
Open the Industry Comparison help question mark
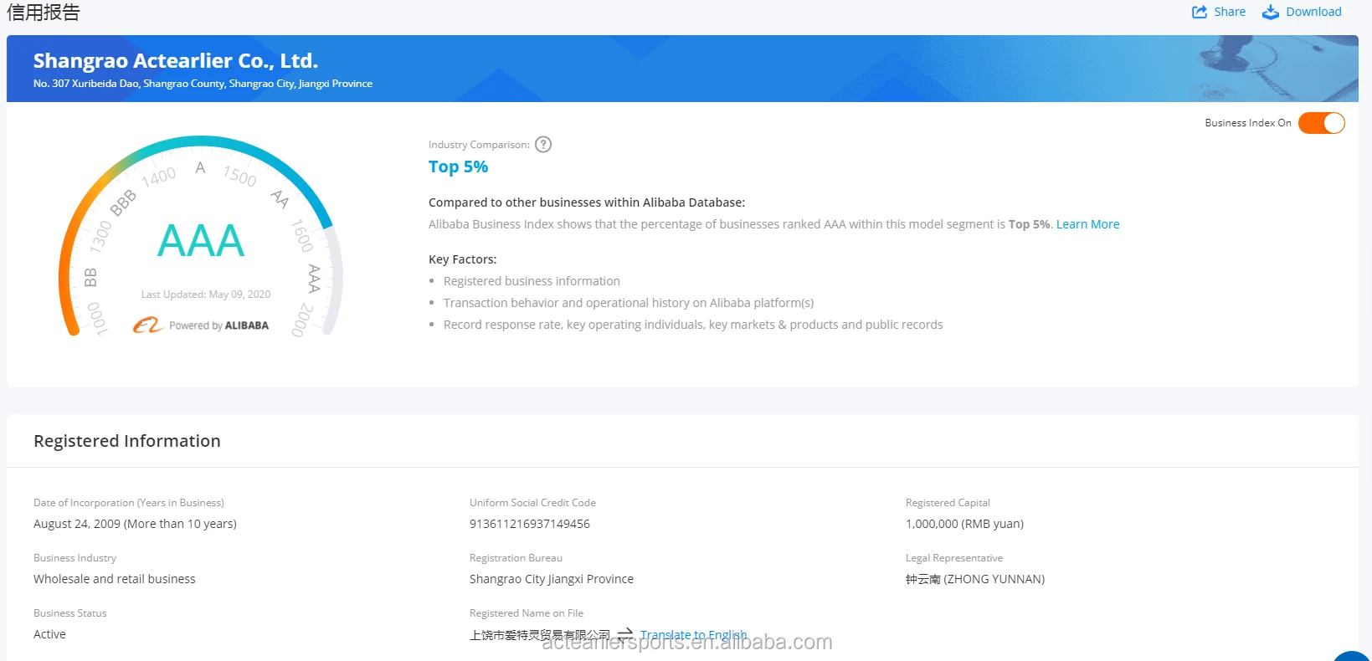tap(543, 145)
